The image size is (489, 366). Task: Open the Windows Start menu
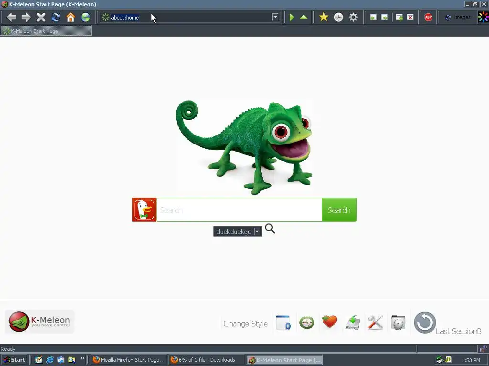pyautogui.click(x=13, y=360)
